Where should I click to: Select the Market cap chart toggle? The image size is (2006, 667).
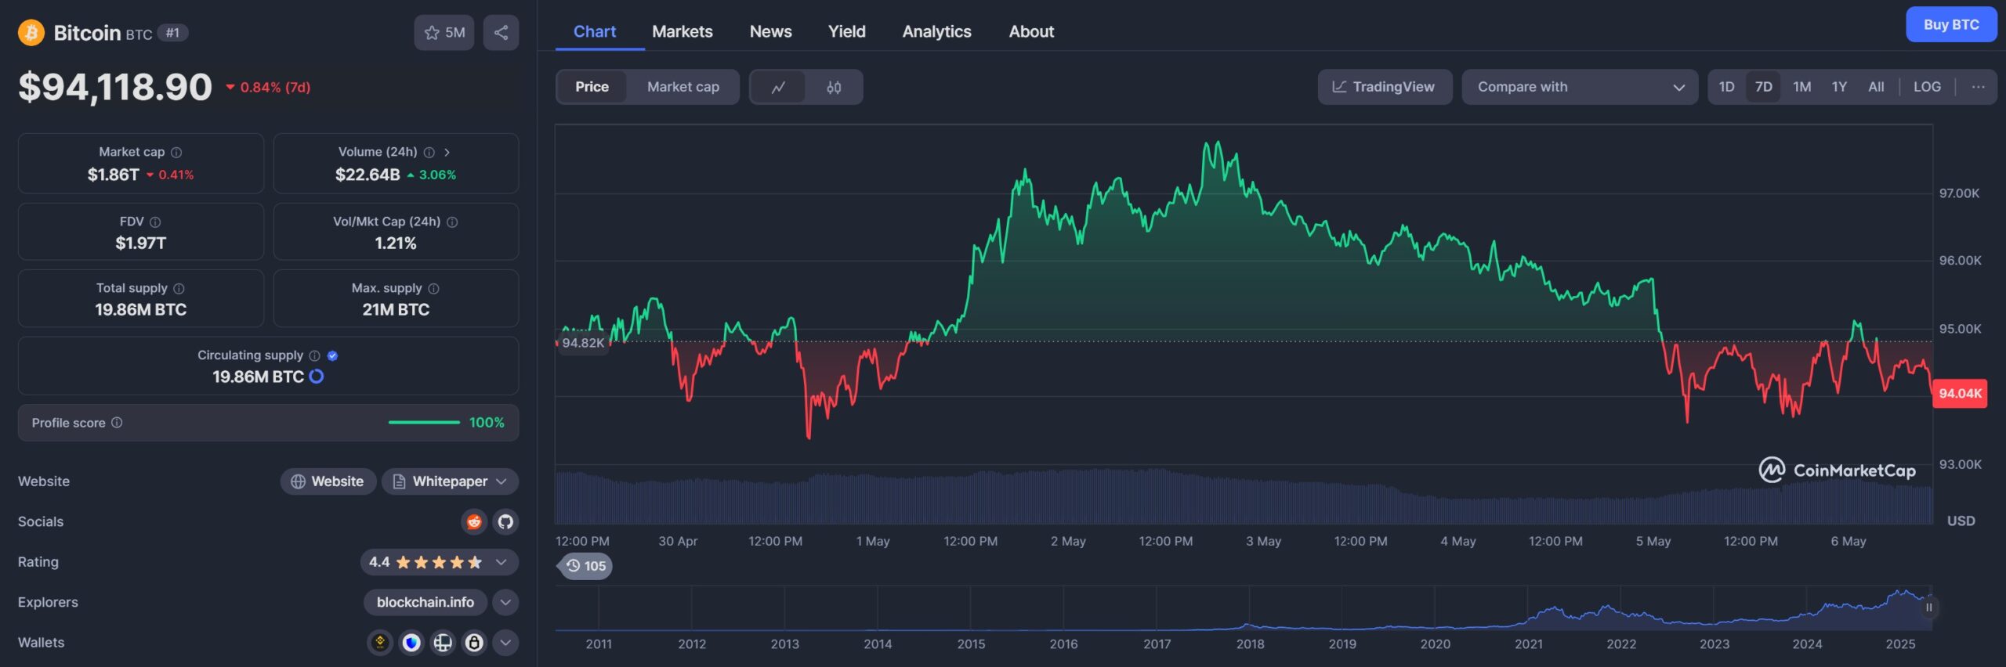(x=683, y=87)
